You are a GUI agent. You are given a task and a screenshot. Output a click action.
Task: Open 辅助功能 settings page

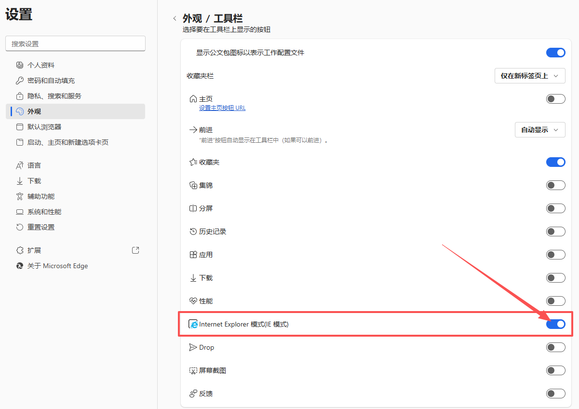coord(75,196)
